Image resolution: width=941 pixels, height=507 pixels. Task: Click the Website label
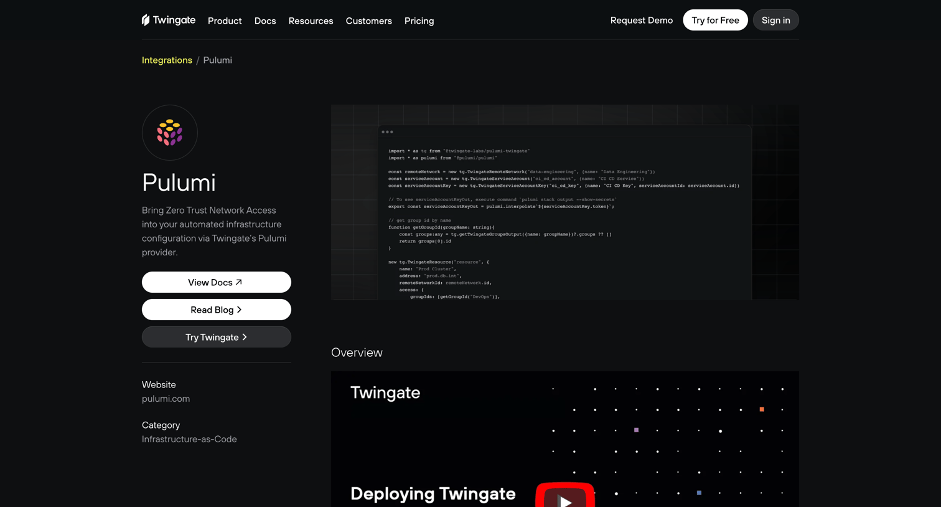(159, 384)
